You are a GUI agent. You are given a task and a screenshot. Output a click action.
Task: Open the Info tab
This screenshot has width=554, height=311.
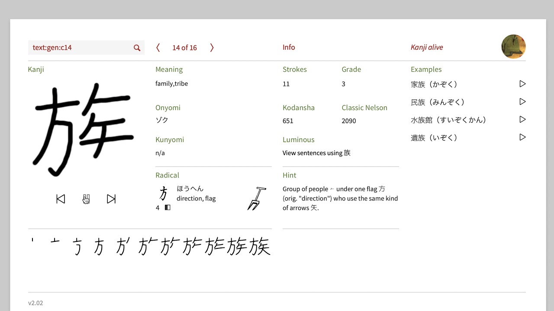[x=289, y=47]
